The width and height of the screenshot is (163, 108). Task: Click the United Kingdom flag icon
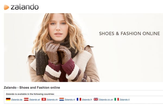[x=96, y=99]
